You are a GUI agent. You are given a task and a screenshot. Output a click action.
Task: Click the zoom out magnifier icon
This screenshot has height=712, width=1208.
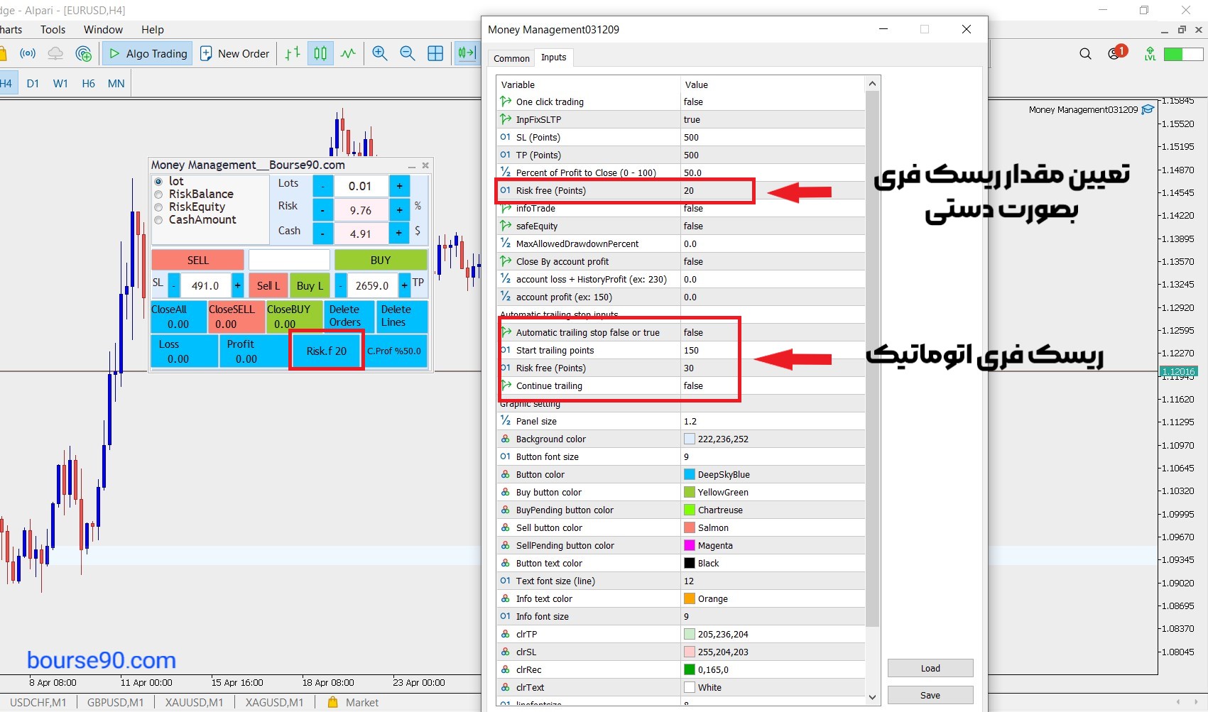click(408, 53)
